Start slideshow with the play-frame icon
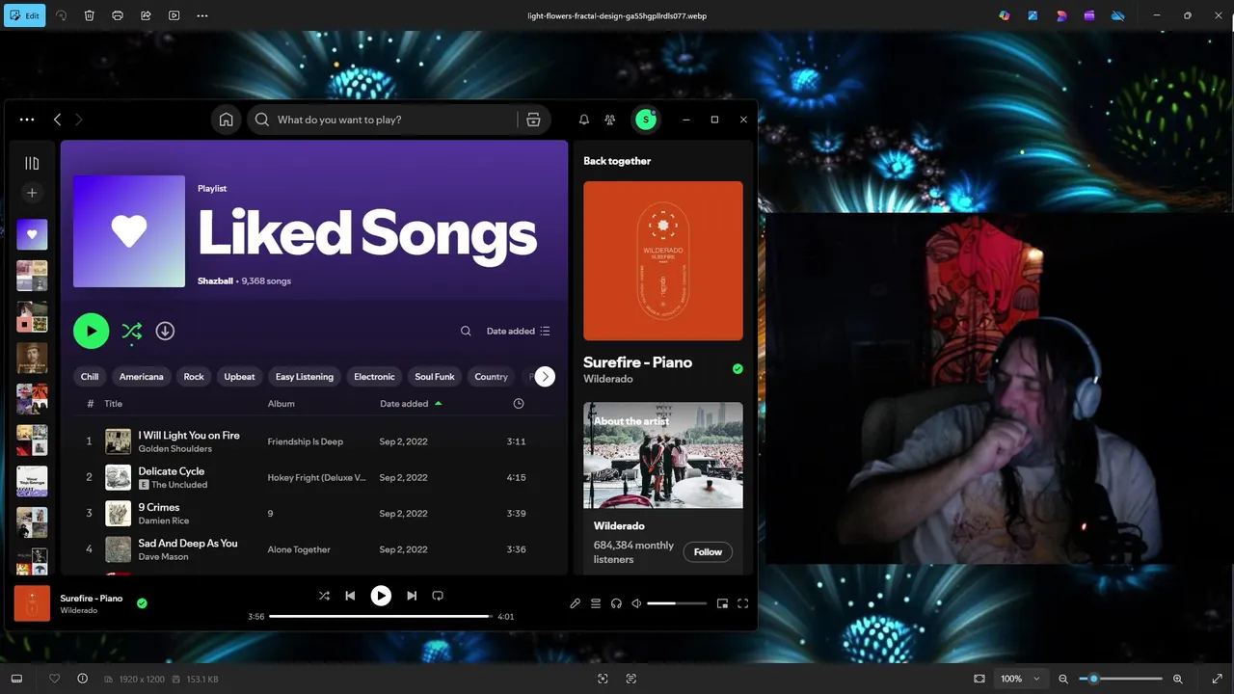 pos(174,15)
